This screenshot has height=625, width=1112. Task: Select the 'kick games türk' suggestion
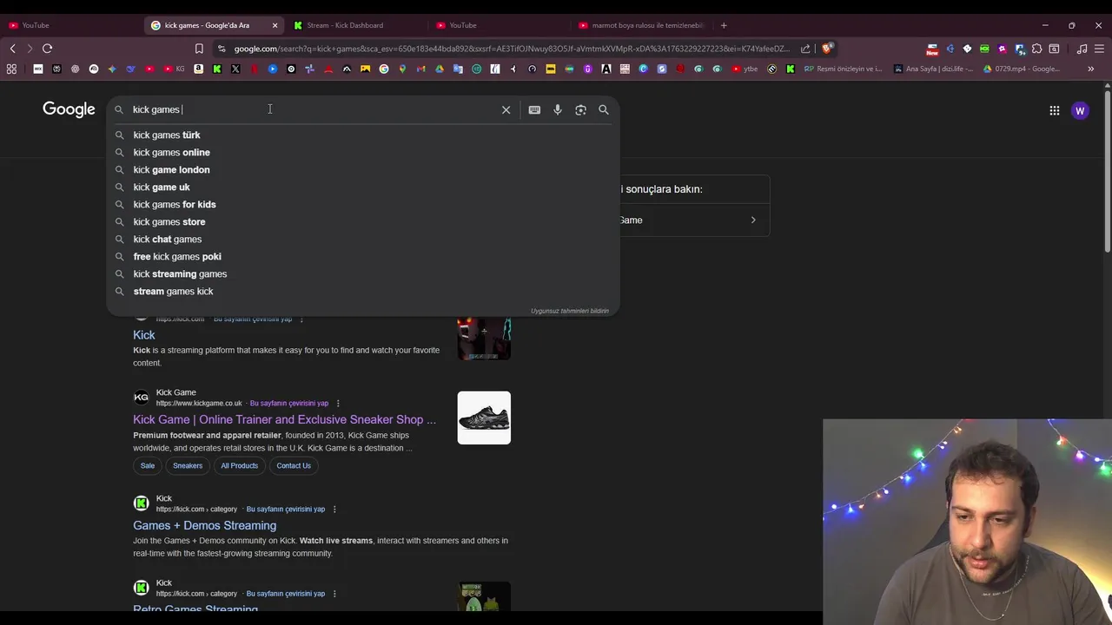tap(363, 135)
